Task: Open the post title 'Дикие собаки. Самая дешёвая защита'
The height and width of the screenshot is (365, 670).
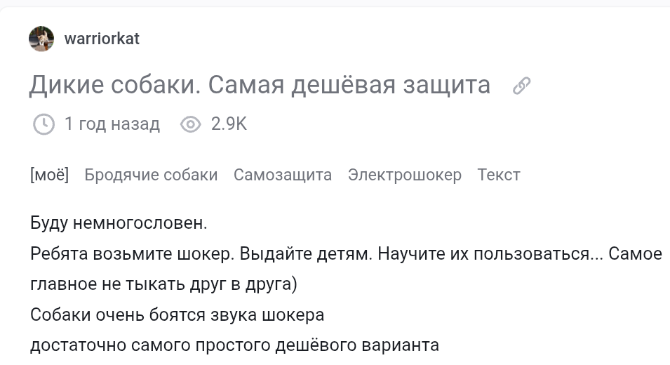Action: (x=260, y=85)
